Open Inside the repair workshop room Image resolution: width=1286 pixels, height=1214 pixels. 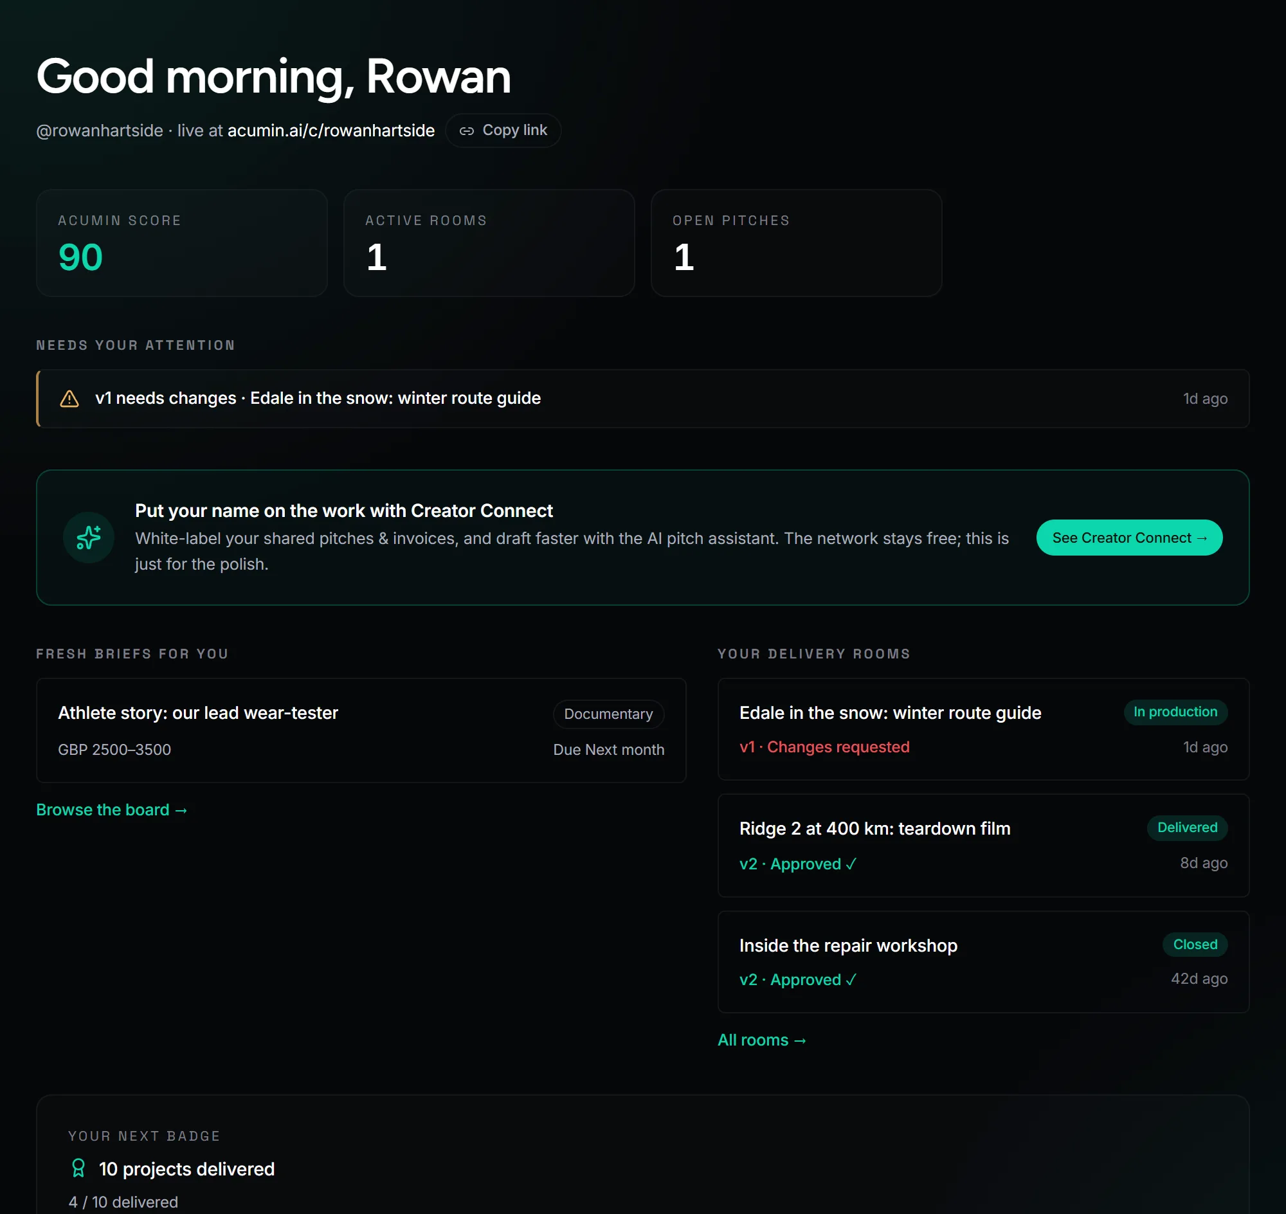(983, 963)
